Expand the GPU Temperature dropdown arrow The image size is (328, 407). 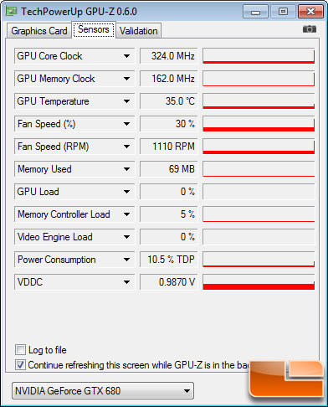pos(126,101)
